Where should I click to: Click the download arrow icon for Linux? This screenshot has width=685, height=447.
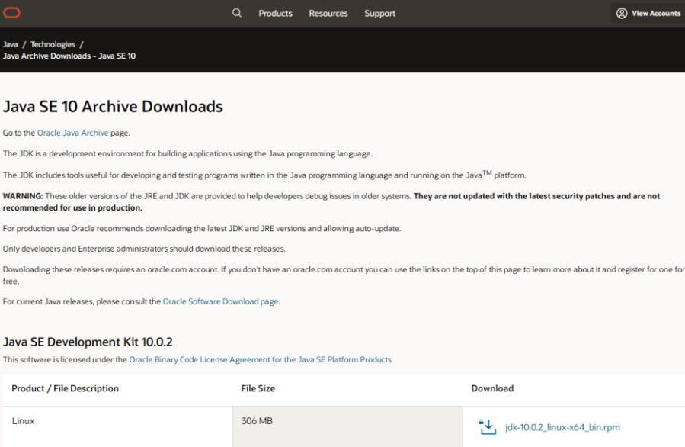tap(487, 427)
